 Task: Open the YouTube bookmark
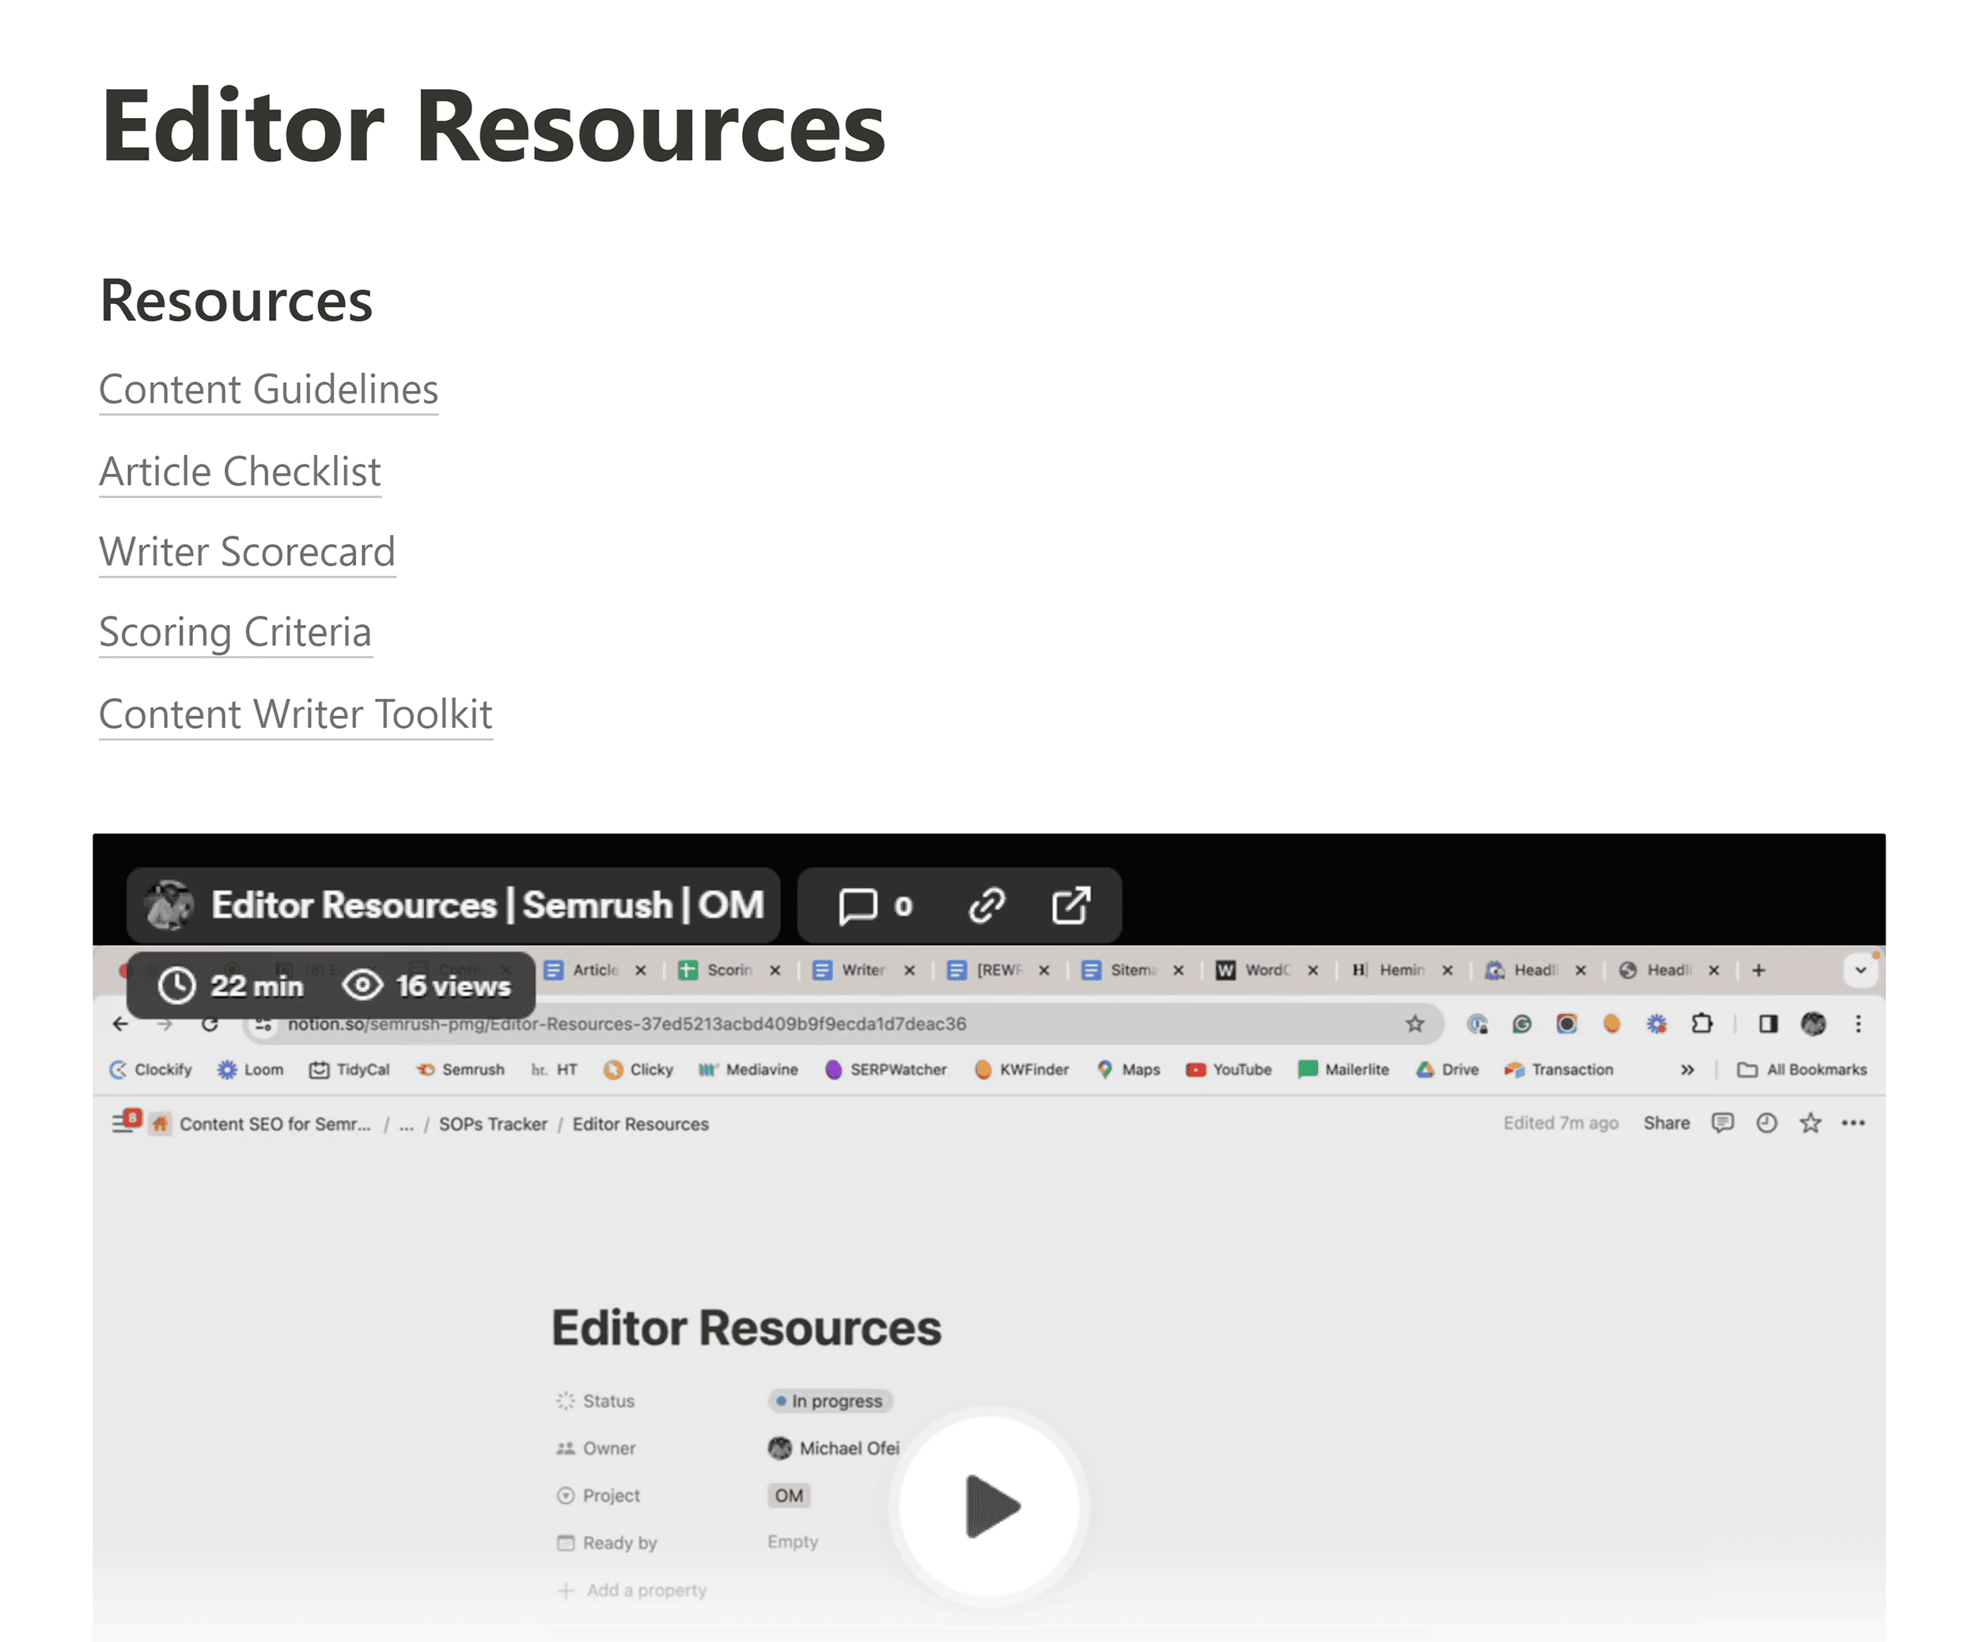(x=1230, y=1069)
